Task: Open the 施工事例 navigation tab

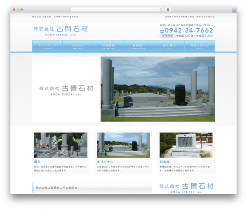Action: coord(169,46)
